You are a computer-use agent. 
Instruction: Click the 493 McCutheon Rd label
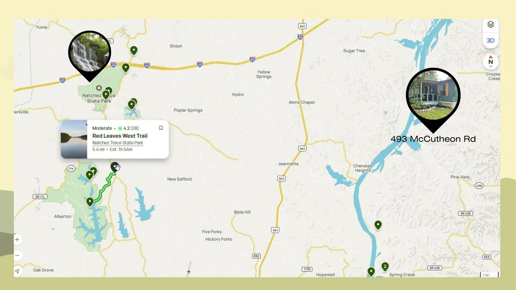click(433, 139)
